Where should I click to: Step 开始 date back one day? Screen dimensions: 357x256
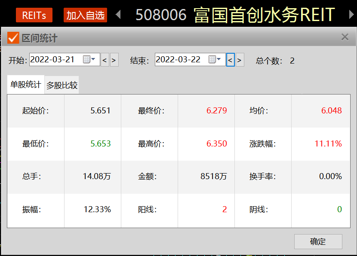[105, 60]
